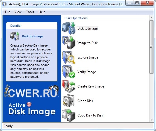Click the application icon in title bar
The image size is (156, 131).
pyautogui.click(x=4, y=4)
